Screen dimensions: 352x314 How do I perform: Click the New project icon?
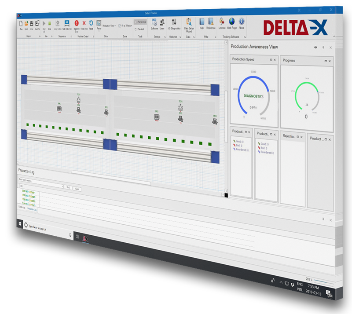pos(21,24)
